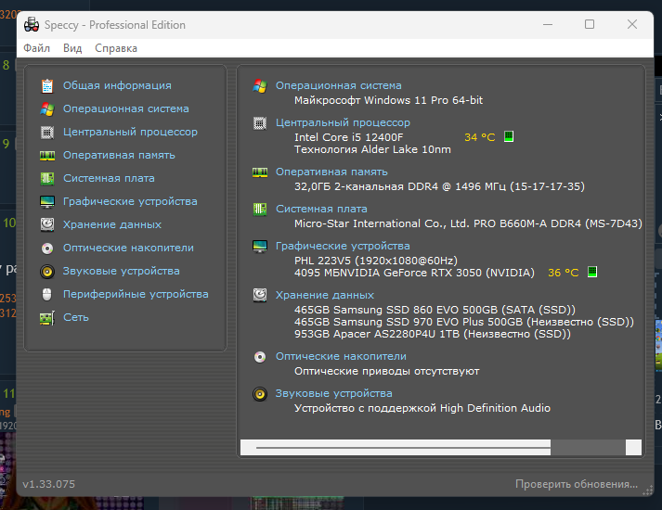Image resolution: width=662 pixels, height=510 pixels.
Task: Select Периферийные устройства in the sidebar
Action: tap(136, 294)
